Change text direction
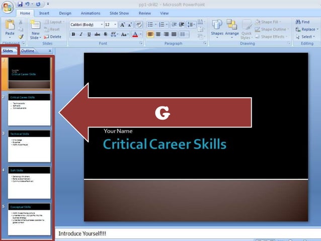 [x=201, y=22]
